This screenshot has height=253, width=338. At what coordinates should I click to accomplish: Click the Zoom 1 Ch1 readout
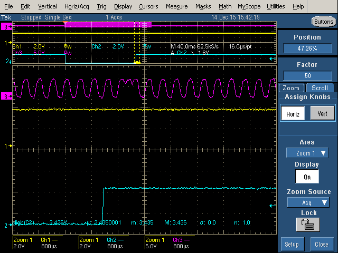coord(38,243)
